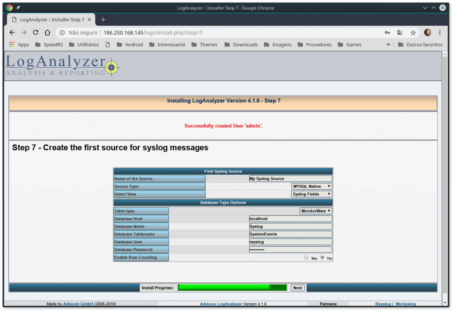The image size is (454, 312).
Task: Open the Chrome three-dot menu
Action: click(440, 32)
